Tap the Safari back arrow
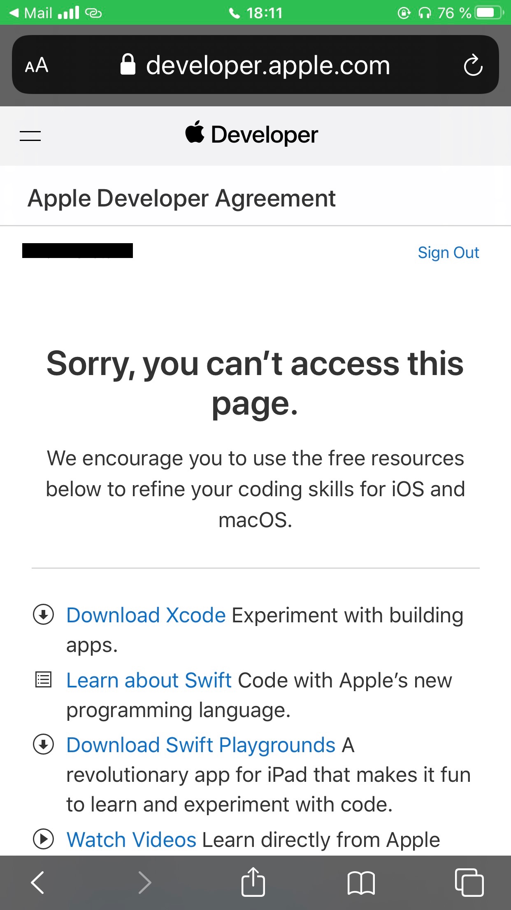This screenshot has width=511, height=910. tap(37, 882)
